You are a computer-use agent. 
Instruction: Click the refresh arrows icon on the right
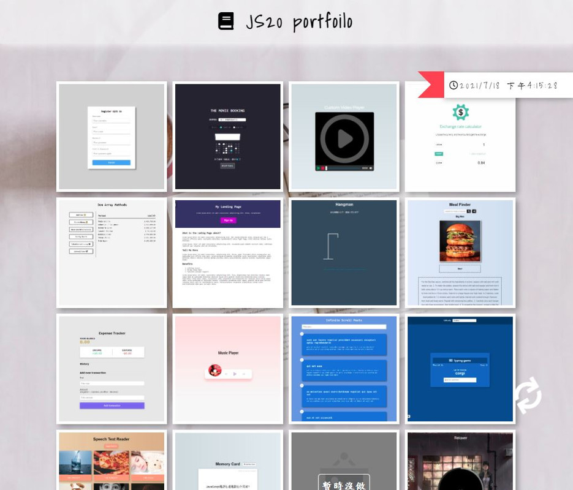528,396
